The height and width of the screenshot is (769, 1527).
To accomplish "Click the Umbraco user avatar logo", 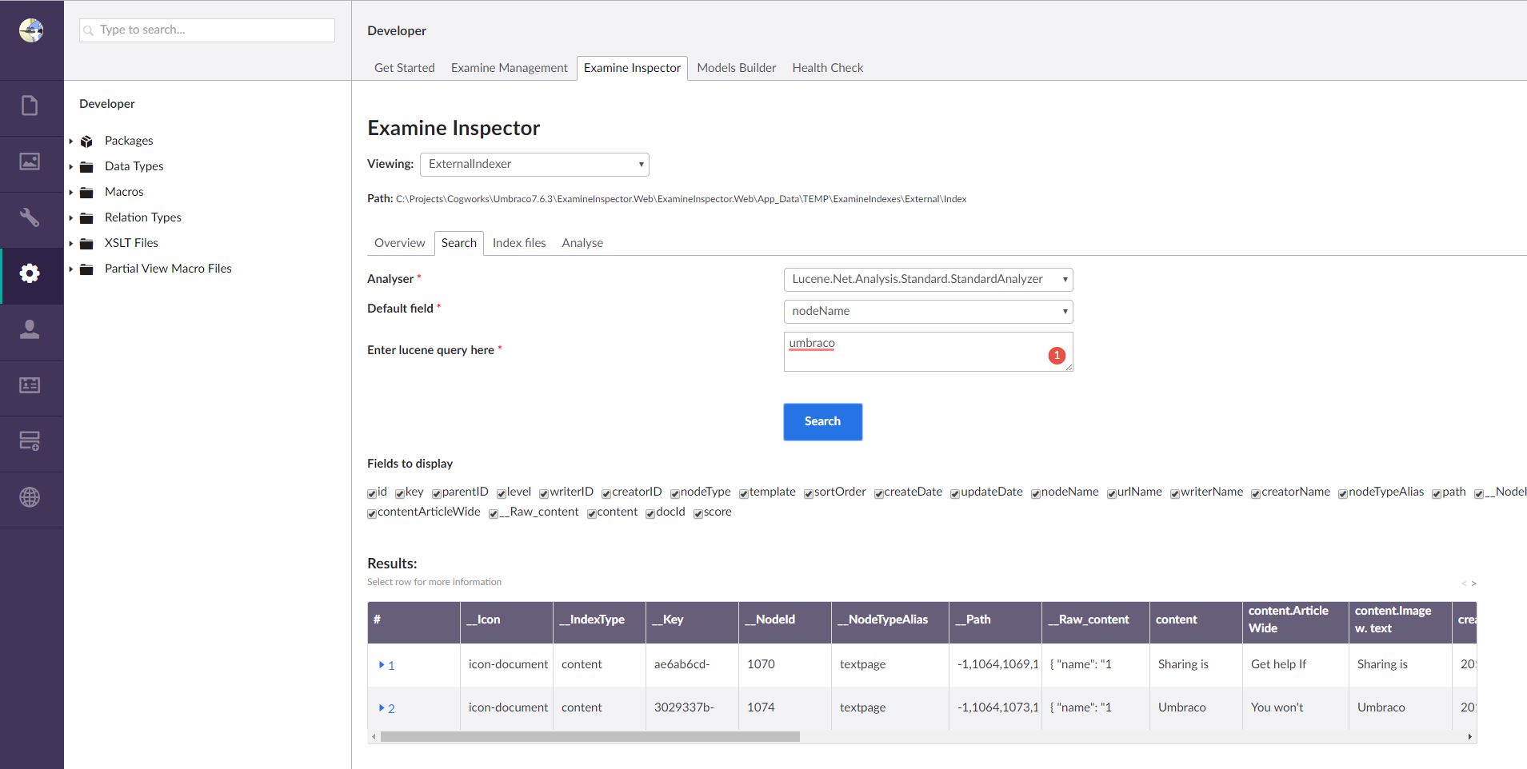I will 31,30.
